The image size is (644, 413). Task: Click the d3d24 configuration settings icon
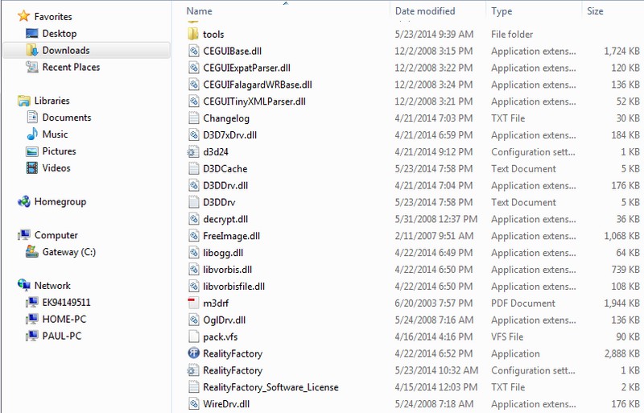click(193, 152)
